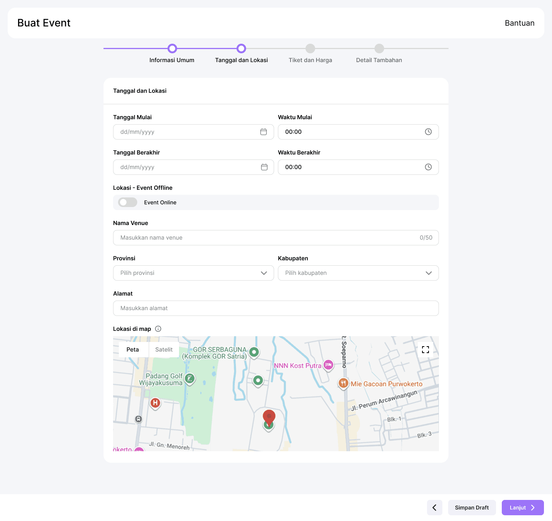Click the Waktu Berakhir time field
The height and width of the screenshot is (521, 552).
click(358, 167)
